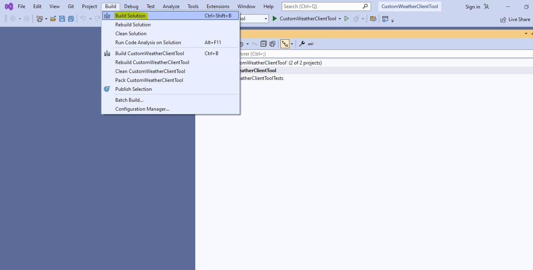Open the Debug menu
The width and height of the screenshot is (533, 270).
(x=131, y=6)
